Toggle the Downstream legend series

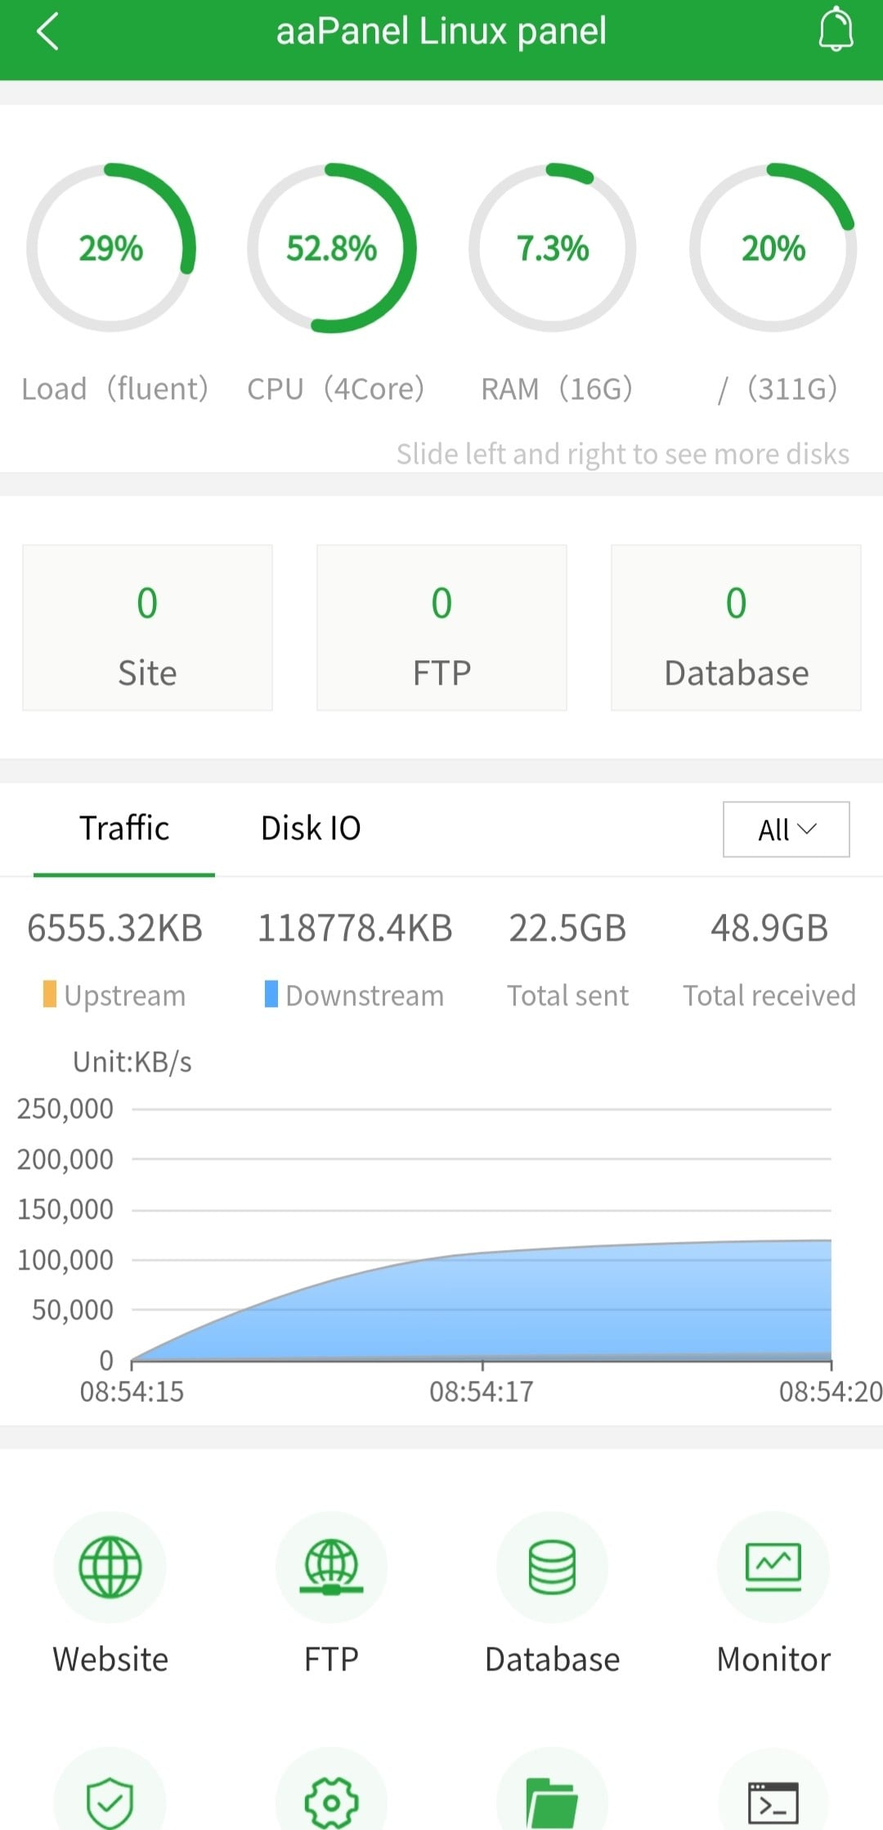[x=354, y=996]
